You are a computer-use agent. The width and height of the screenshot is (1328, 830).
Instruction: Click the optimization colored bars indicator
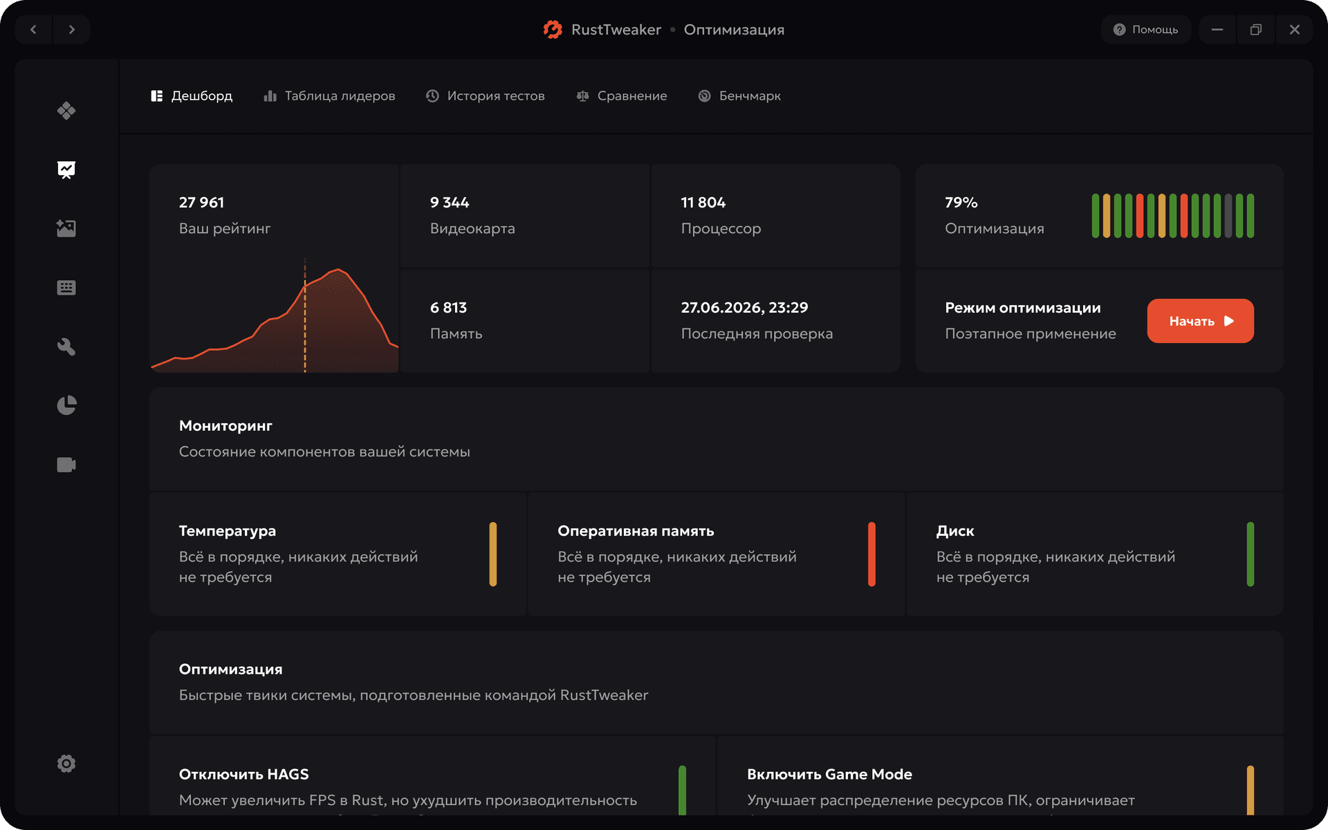[1172, 216]
